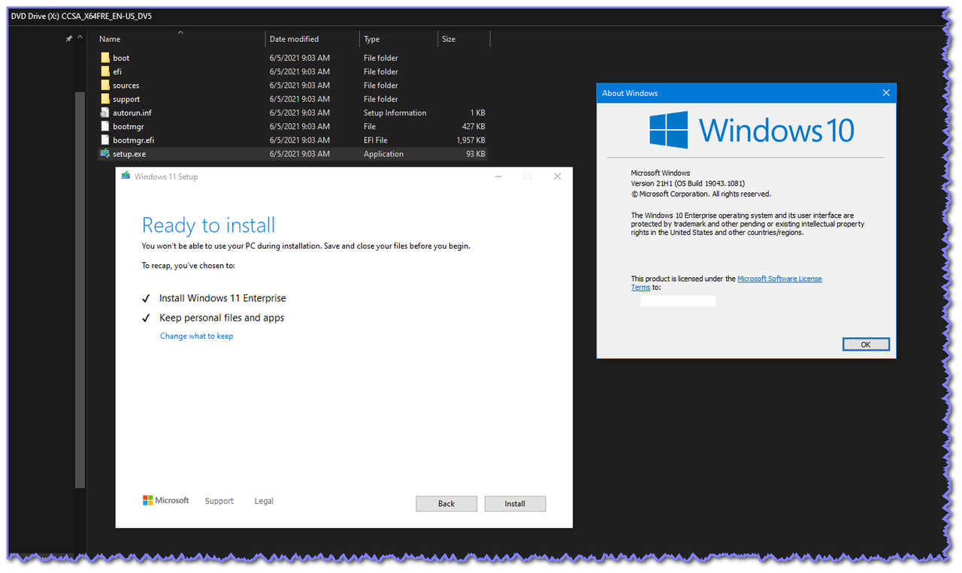Click the 'Ready to install' heading

[x=209, y=225]
